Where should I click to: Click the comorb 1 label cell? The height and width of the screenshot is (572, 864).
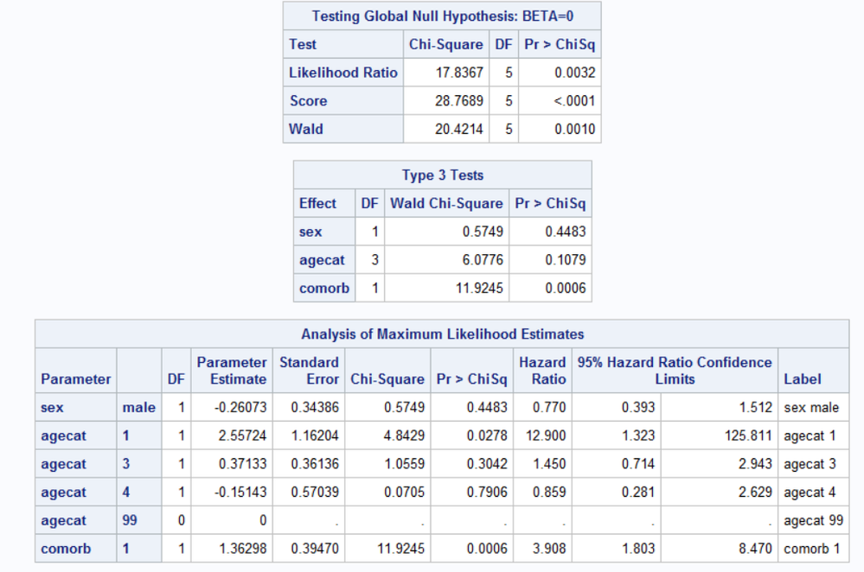coord(811,549)
